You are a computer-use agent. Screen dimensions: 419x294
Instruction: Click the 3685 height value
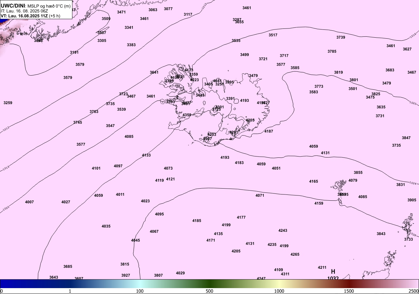tap(68, 266)
